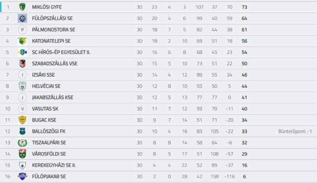Open the Jakabszállás KSE team link
This screenshot has width=317, height=183.
point(53,97)
